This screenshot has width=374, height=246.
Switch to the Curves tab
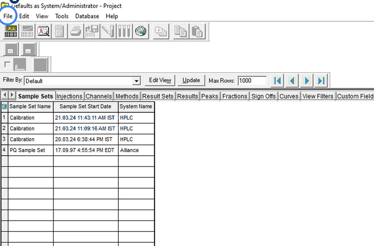click(x=289, y=96)
